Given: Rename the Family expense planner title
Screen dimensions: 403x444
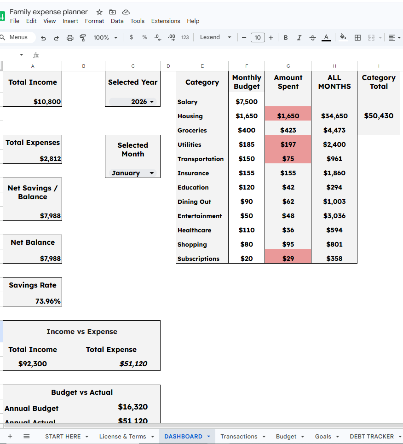Looking at the screenshot, I should pos(49,12).
